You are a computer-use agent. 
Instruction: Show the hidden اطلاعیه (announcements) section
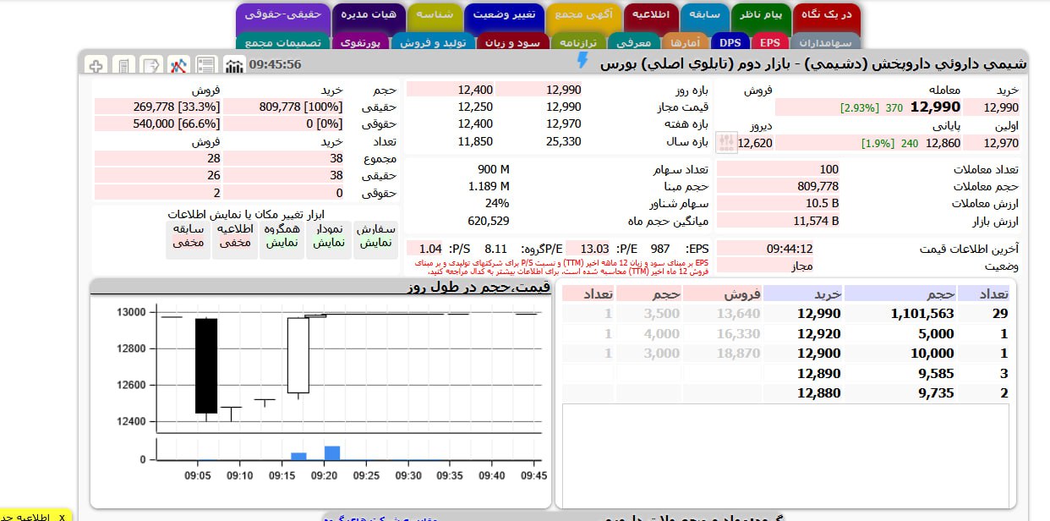(235, 236)
